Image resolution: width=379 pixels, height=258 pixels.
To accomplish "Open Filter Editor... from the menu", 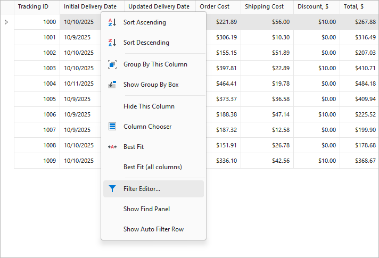I will (x=153, y=189).
